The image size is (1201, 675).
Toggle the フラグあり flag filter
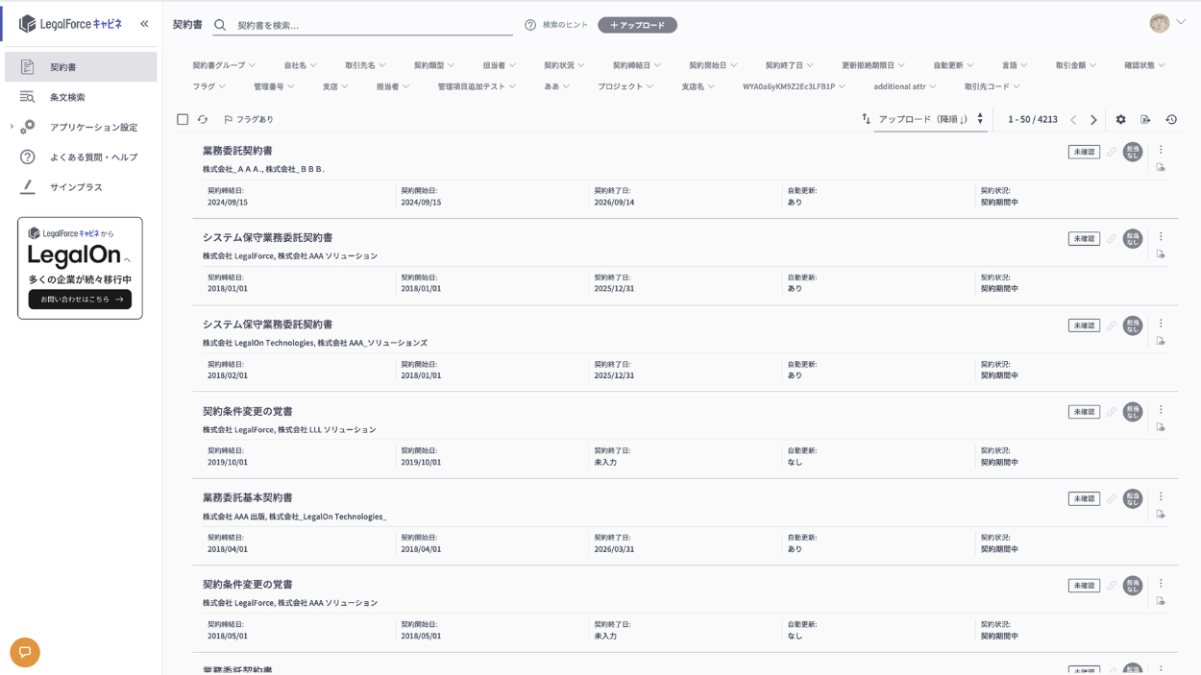point(249,120)
